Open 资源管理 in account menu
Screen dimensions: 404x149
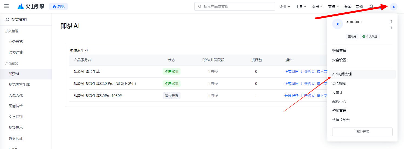(339, 111)
